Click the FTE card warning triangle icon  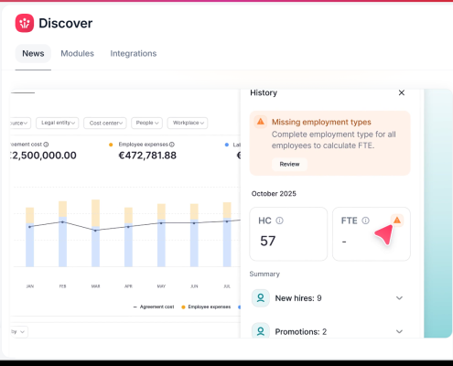[397, 220]
